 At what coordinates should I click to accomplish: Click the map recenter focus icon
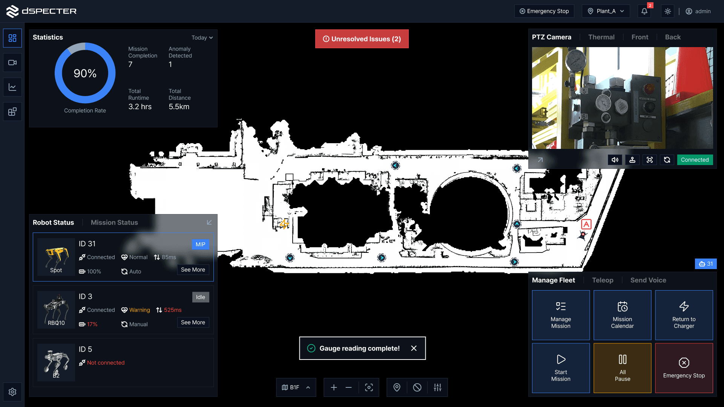pos(369,387)
